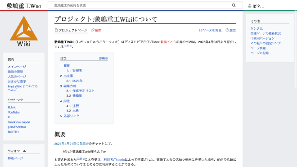
Task: Open the anonymous user dropdown
Action: click(x=256, y=6)
